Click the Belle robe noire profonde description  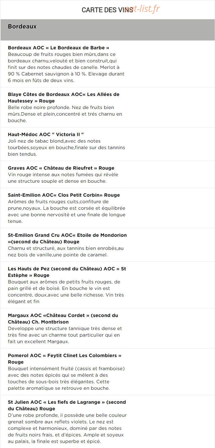click(65, 114)
